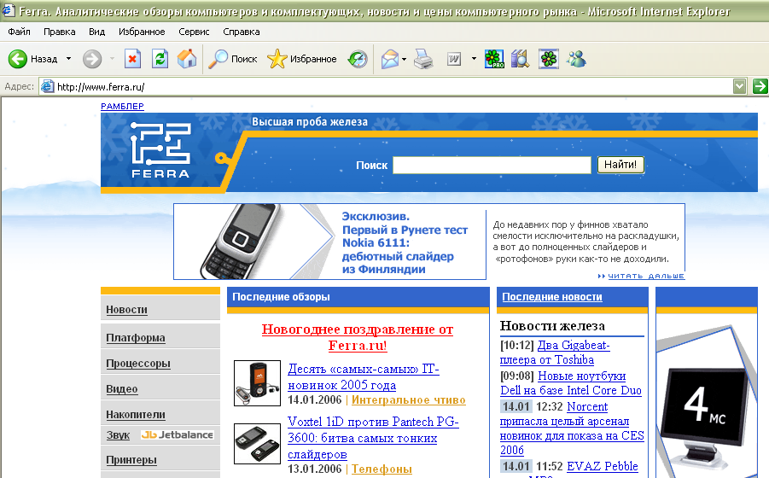Open the History clock icon
The width and height of the screenshot is (769, 478).
click(x=358, y=59)
